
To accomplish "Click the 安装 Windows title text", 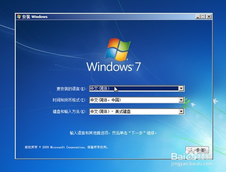I will coord(35,17).
